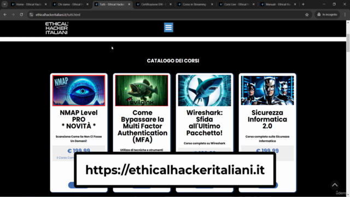Open the NMAP course eye thumbnail
The height and width of the screenshot is (197, 350).
pyautogui.click(x=79, y=90)
